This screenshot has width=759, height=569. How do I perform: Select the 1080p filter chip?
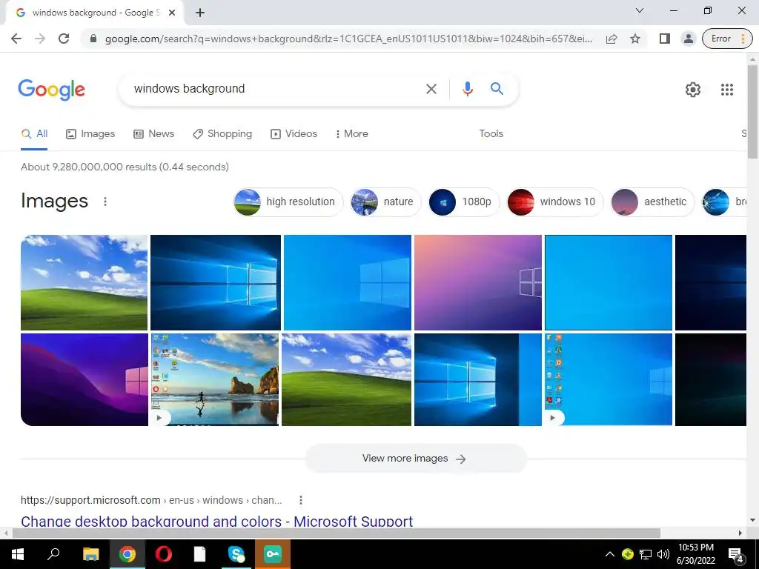[464, 202]
